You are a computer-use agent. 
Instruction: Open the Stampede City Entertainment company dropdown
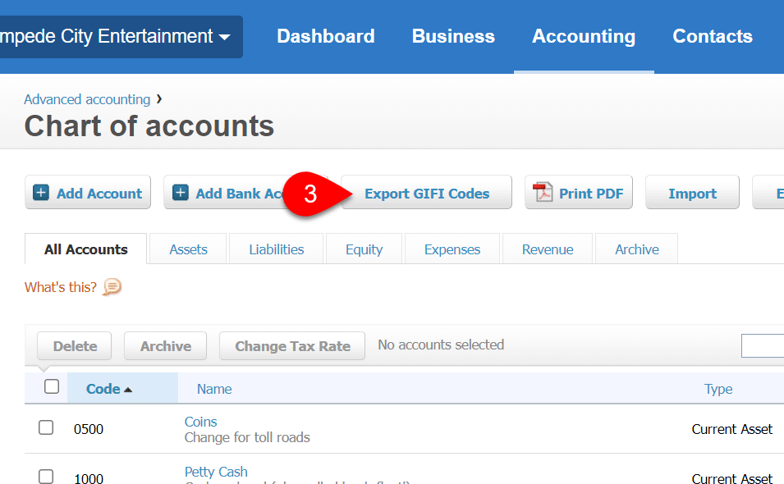(x=226, y=36)
